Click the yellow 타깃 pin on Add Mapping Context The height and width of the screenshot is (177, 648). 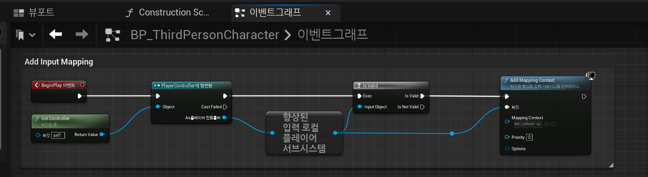pos(507,107)
